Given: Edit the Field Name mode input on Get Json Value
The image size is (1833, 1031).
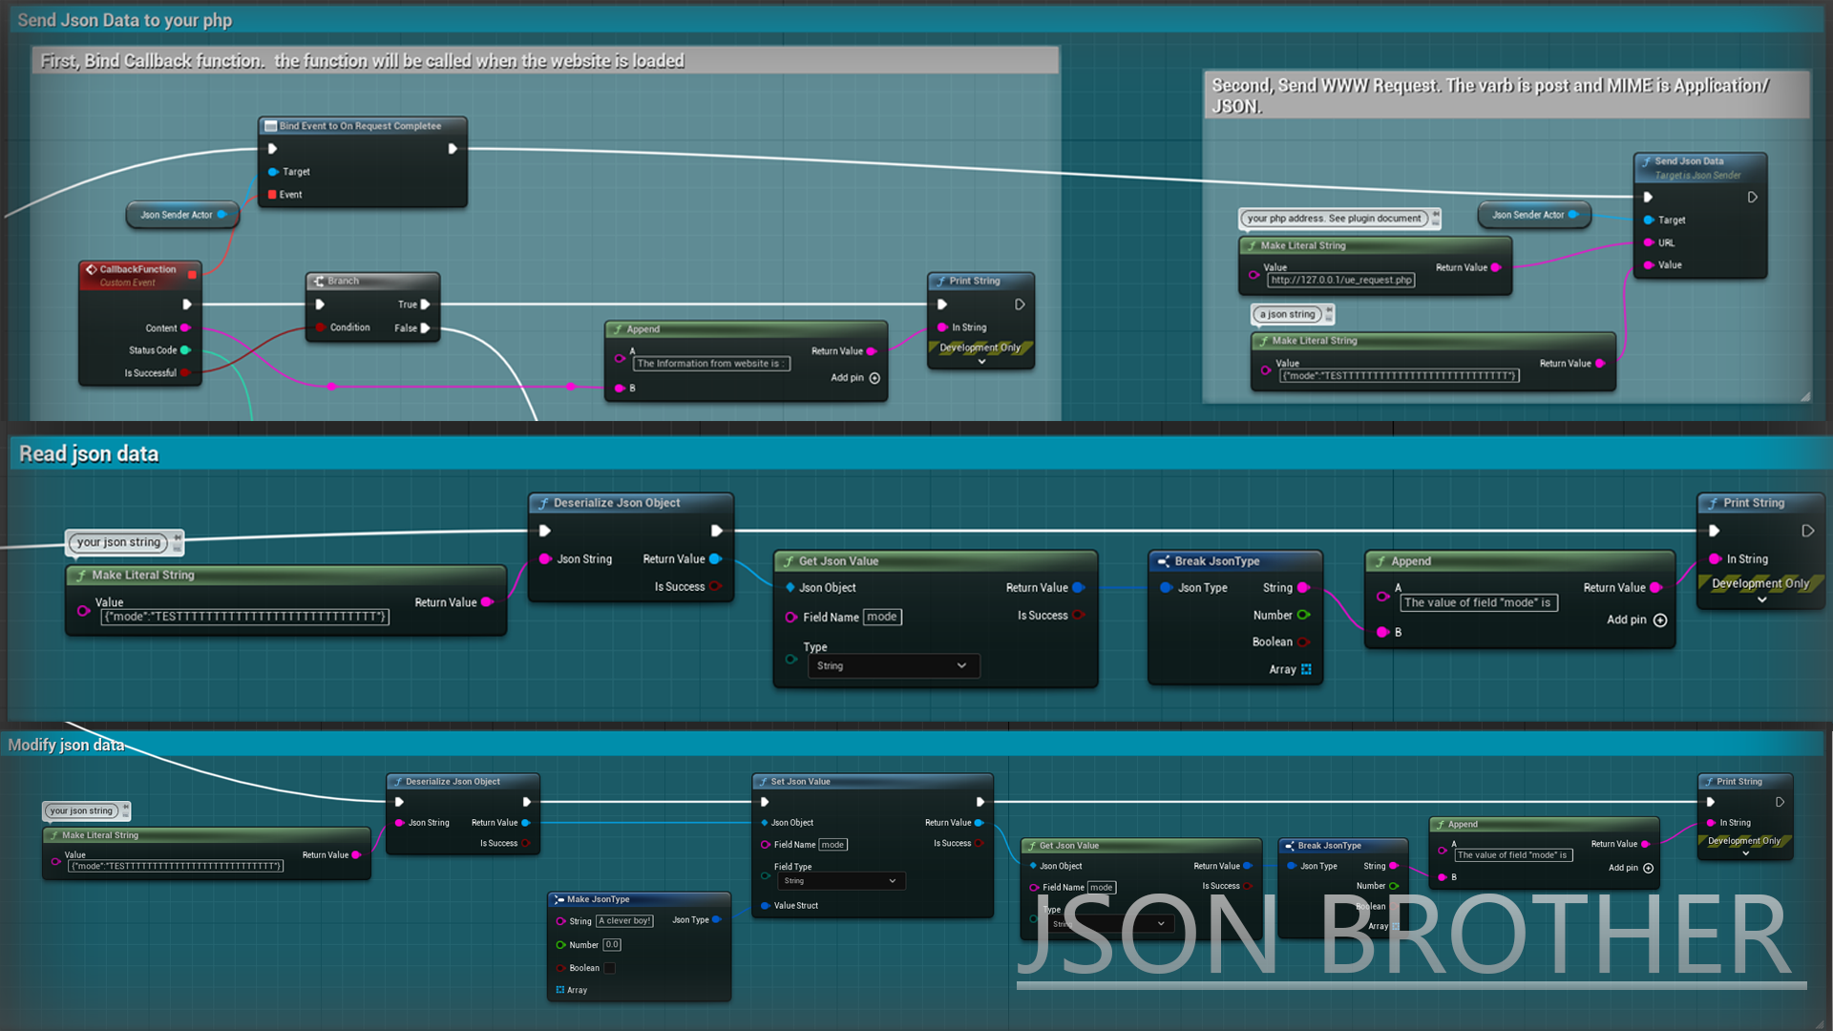Looking at the screenshot, I should tap(881, 617).
